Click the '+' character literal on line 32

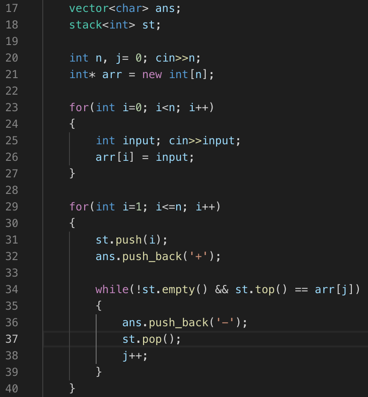click(x=198, y=256)
